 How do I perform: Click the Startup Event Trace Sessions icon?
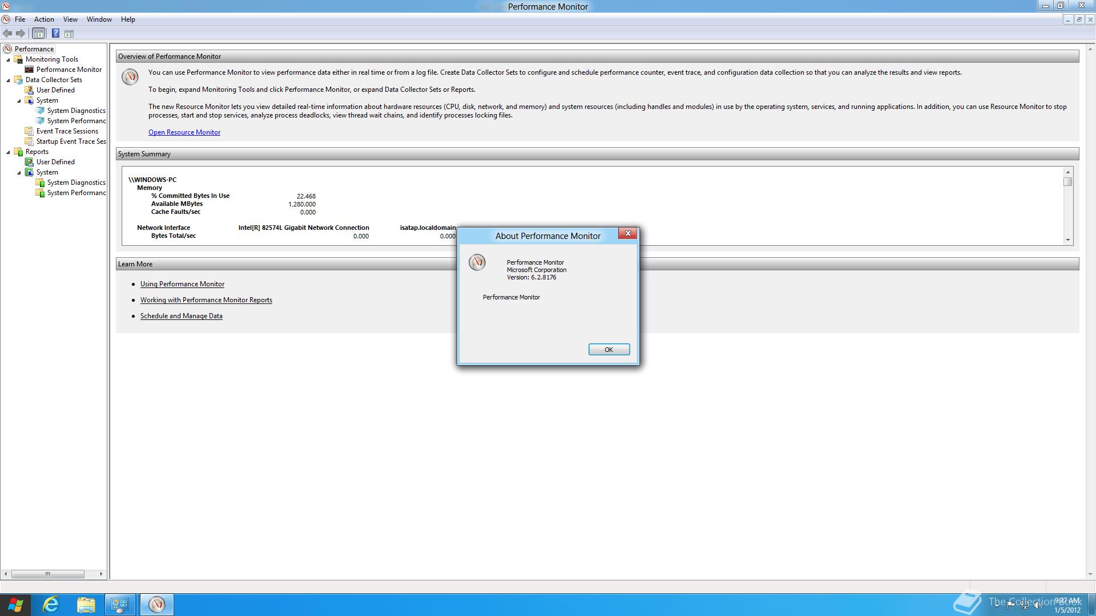click(29, 141)
